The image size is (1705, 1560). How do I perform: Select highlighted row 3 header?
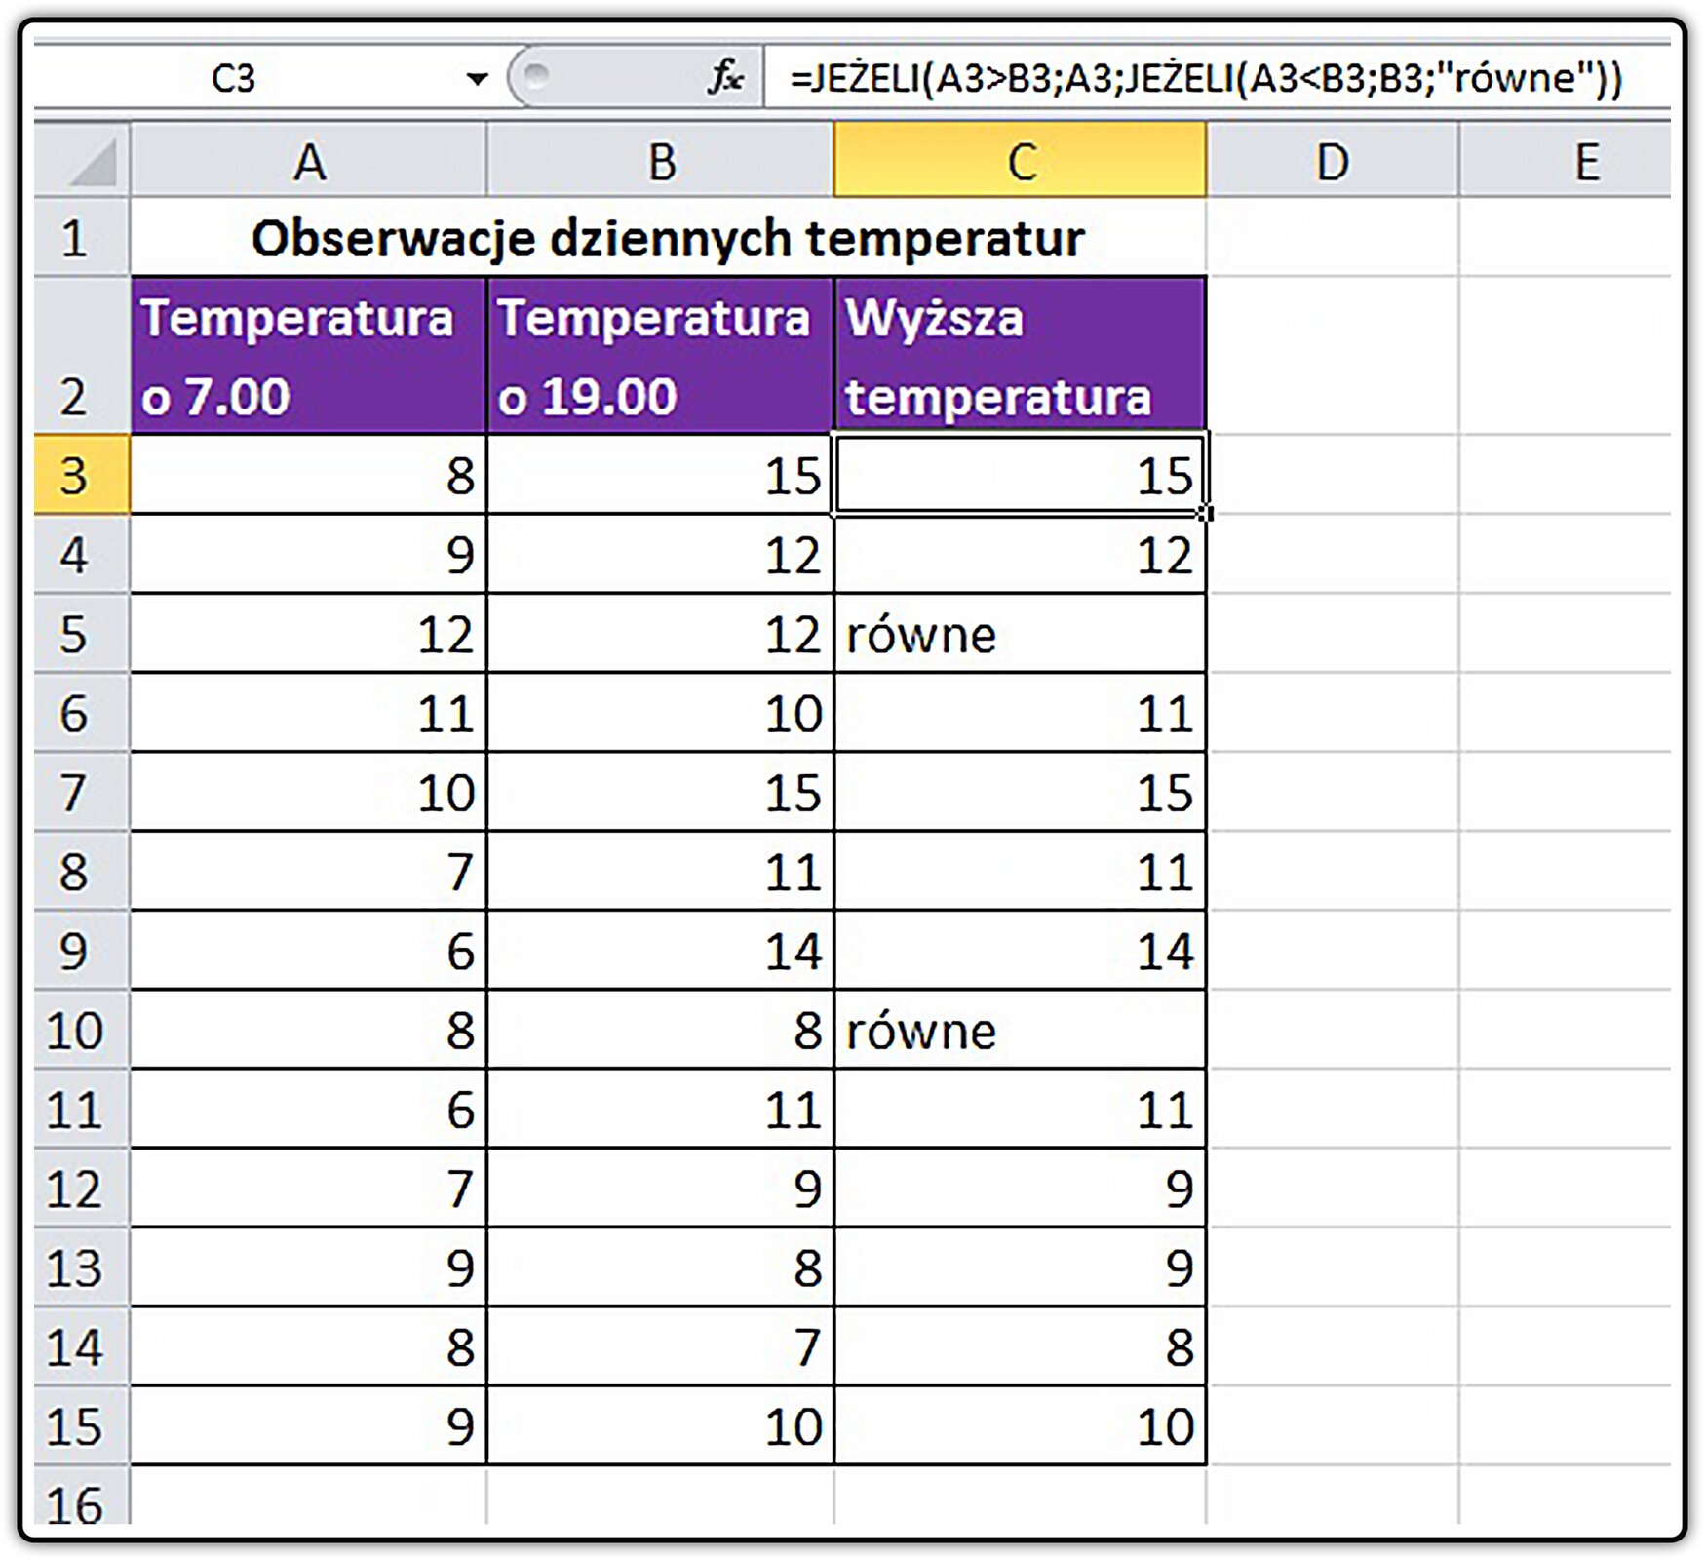click(x=82, y=475)
